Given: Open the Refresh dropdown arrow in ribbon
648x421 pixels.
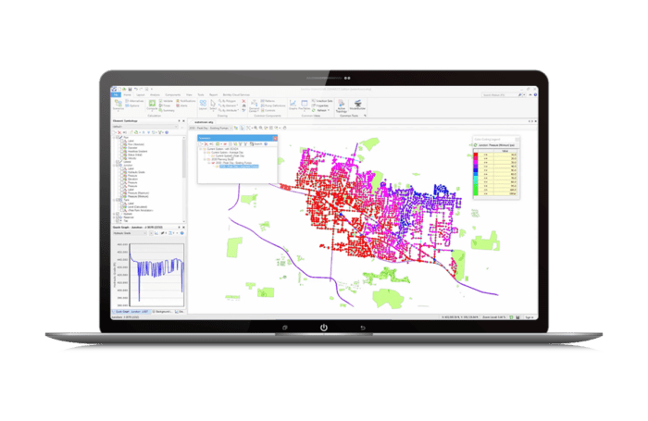Looking at the screenshot, I should [x=329, y=110].
